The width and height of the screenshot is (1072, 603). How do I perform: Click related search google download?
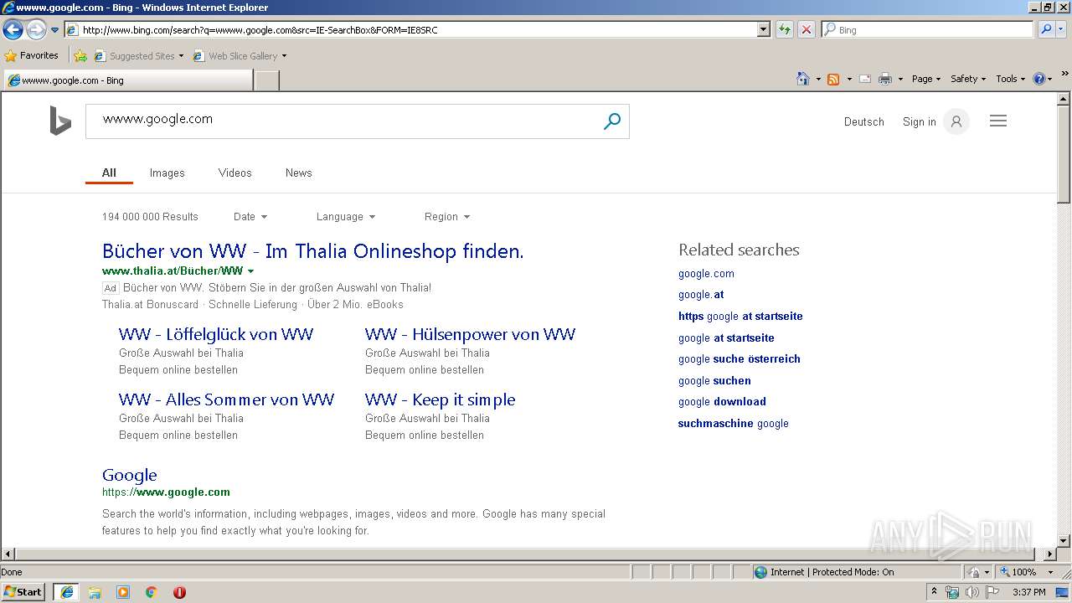click(722, 401)
